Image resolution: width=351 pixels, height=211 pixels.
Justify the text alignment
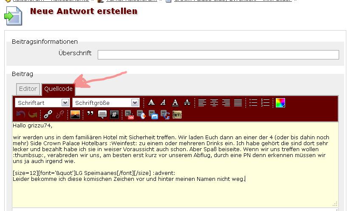coord(238,103)
